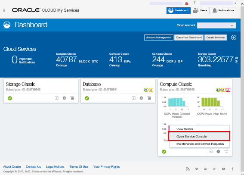Click the YouTube footer icon
Image resolution: width=244 pixels, height=175 pixels.
[x=224, y=169]
